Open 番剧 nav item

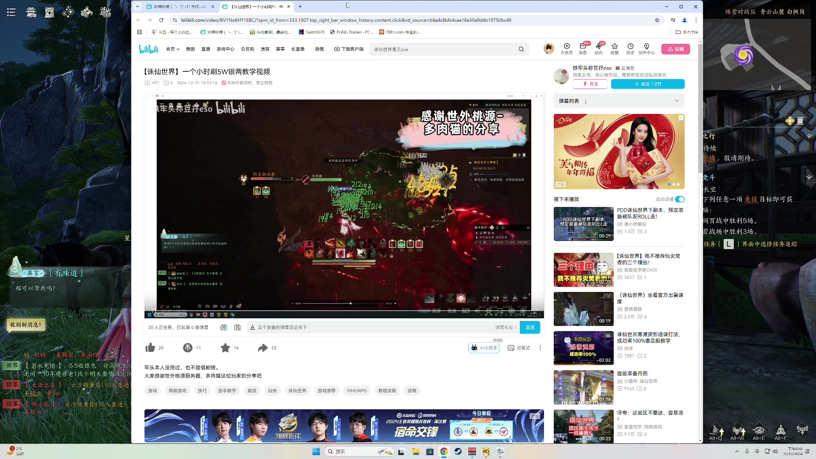pyautogui.click(x=190, y=49)
